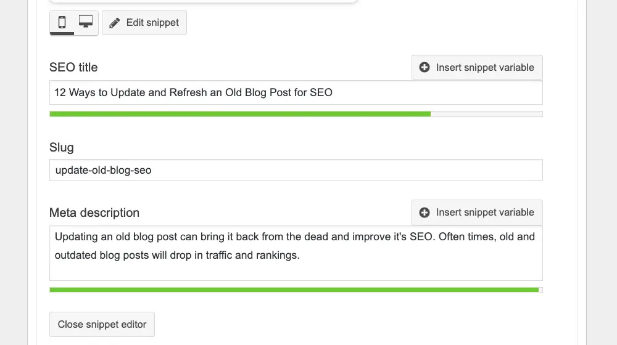Place cursor in the Meta description box
Screen dimensions: 617x345
click(296, 268)
